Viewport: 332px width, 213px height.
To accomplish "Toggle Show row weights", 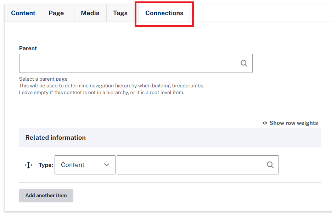I will coord(290,123).
